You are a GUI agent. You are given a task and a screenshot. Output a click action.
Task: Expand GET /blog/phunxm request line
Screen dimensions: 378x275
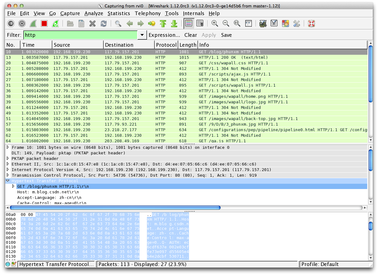[13, 186]
